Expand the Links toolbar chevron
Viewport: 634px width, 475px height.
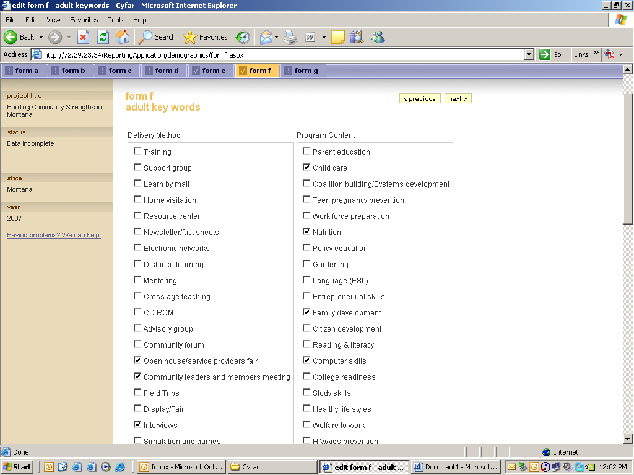(596, 54)
